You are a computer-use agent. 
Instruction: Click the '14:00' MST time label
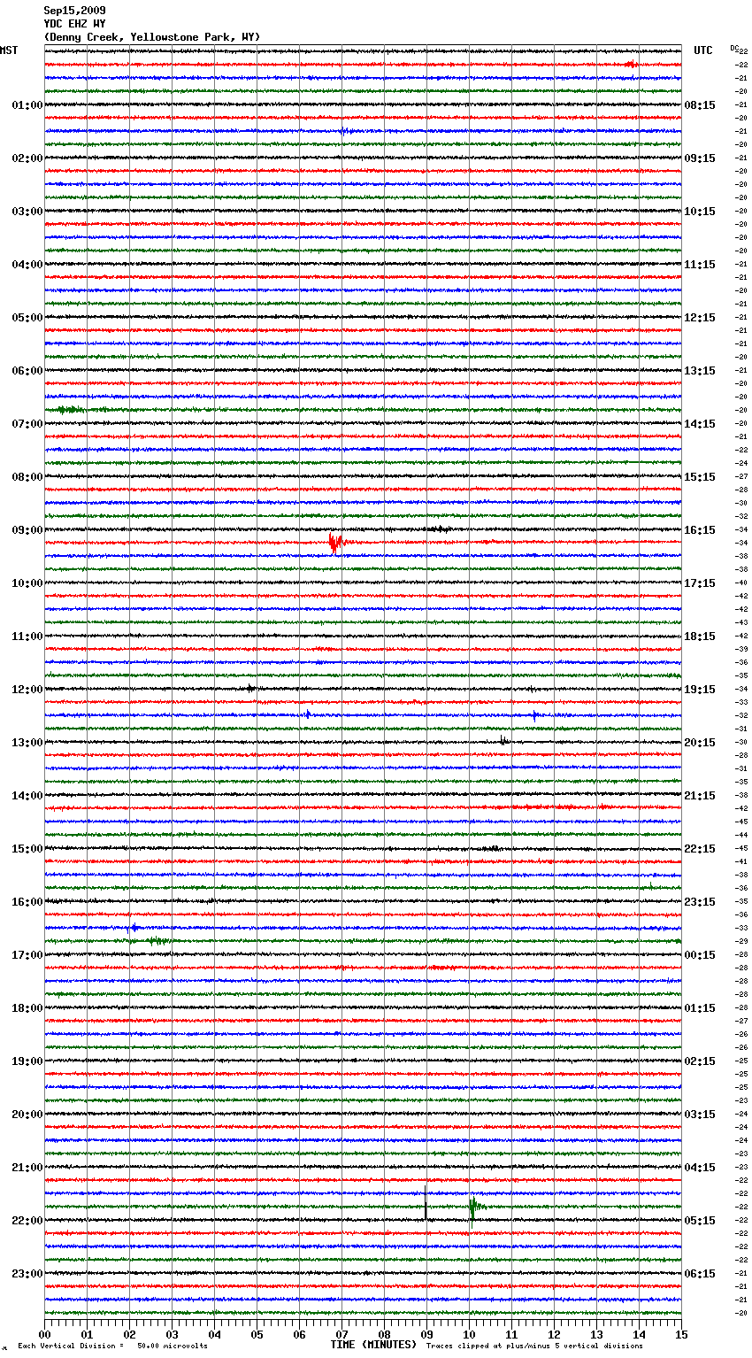(27, 796)
